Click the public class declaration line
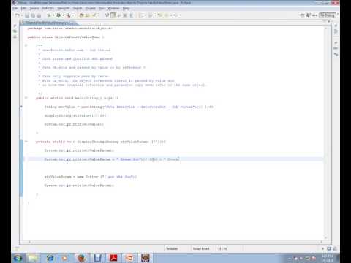This screenshot has height=263, width=351. (x=66, y=37)
